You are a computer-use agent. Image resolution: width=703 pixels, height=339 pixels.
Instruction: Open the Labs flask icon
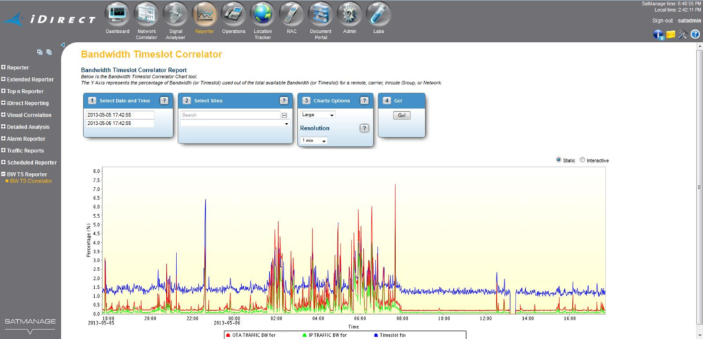coord(378,14)
